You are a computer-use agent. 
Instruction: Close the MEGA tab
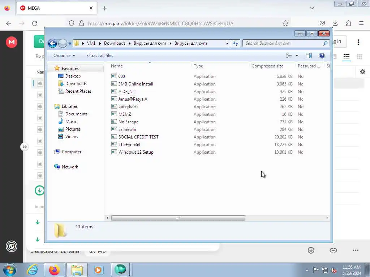pos(91,8)
